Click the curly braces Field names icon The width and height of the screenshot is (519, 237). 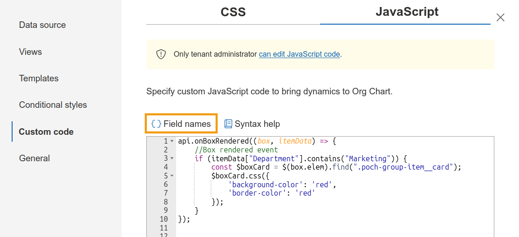pyautogui.click(x=156, y=124)
